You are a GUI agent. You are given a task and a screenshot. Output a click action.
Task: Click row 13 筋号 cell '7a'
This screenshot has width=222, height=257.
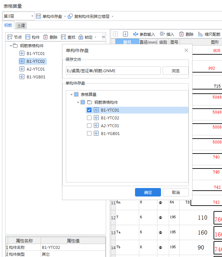tap(127, 232)
